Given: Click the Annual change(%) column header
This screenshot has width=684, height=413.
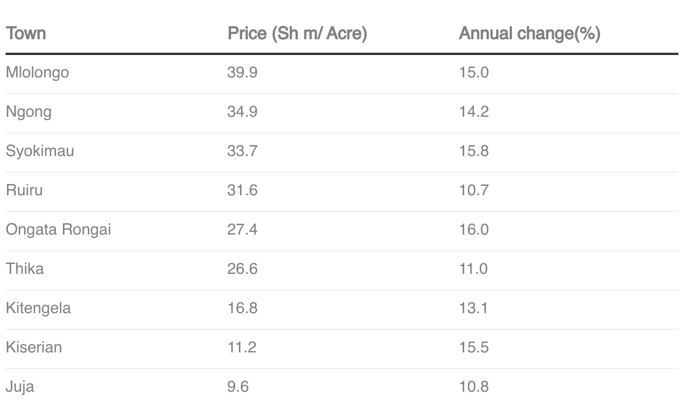Looking at the screenshot, I should coord(529,34).
